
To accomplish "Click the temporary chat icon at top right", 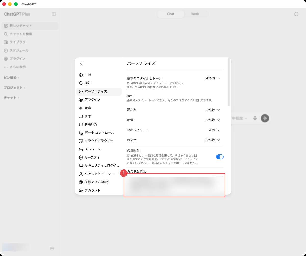I will tap(296, 14).
